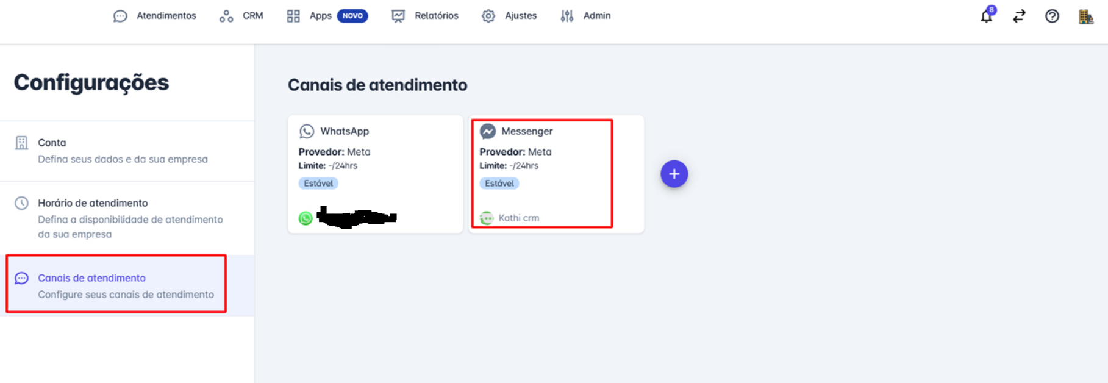Image resolution: width=1108 pixels, height=383 pixels.
Task: Click the notifications bell icon
Action: point(986,16)
